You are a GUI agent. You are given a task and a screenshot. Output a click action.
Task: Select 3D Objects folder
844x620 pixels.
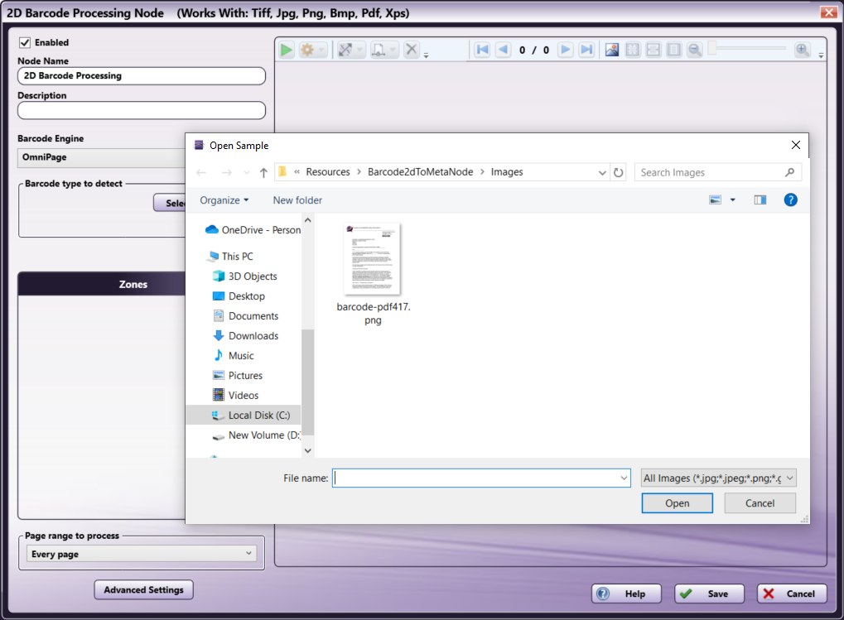click(x=245, y=276)
